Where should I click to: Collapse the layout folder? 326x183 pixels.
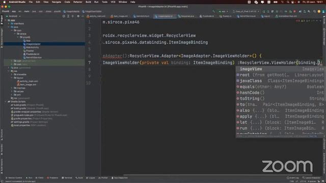(x=12, y=78)
